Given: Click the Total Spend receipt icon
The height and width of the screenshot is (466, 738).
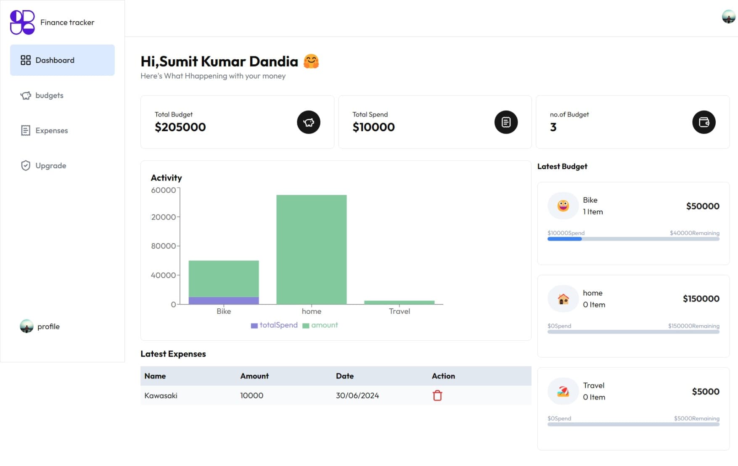Looking at the screenshot, I should tap(506, 122).
